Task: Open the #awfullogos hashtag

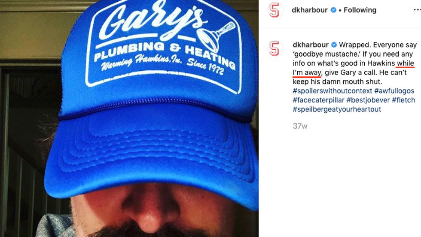Action: pos(394,91)
